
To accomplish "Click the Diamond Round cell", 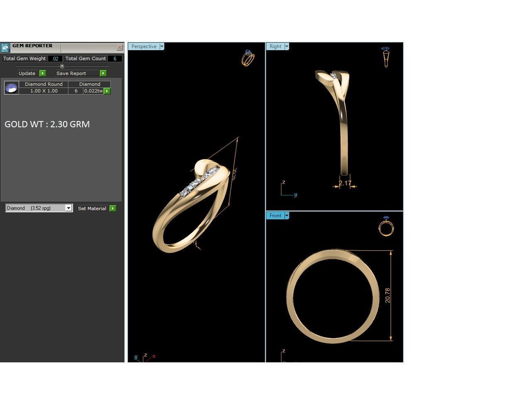I will point(44,84).
